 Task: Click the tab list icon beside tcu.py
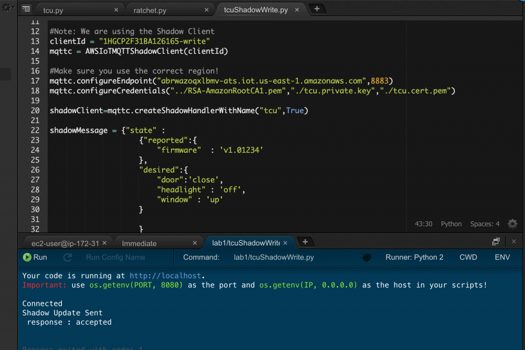[x=26, y=9]
